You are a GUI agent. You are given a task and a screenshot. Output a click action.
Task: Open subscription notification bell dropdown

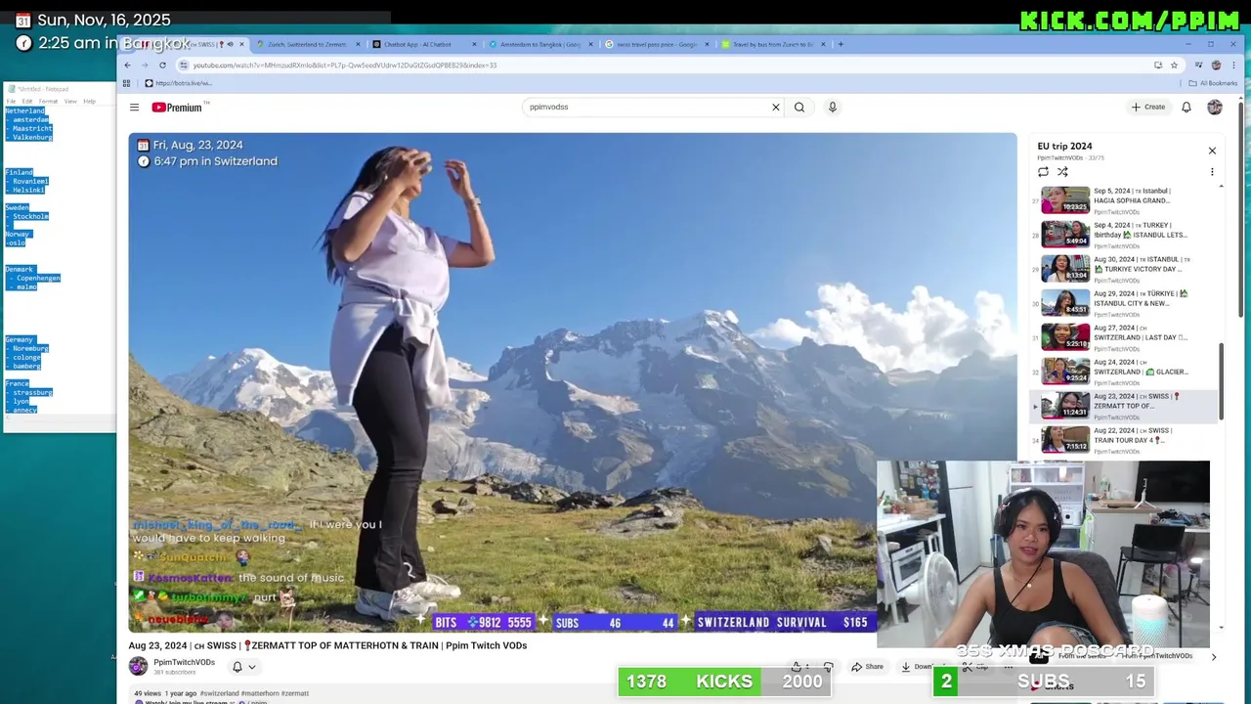(243, 667)
